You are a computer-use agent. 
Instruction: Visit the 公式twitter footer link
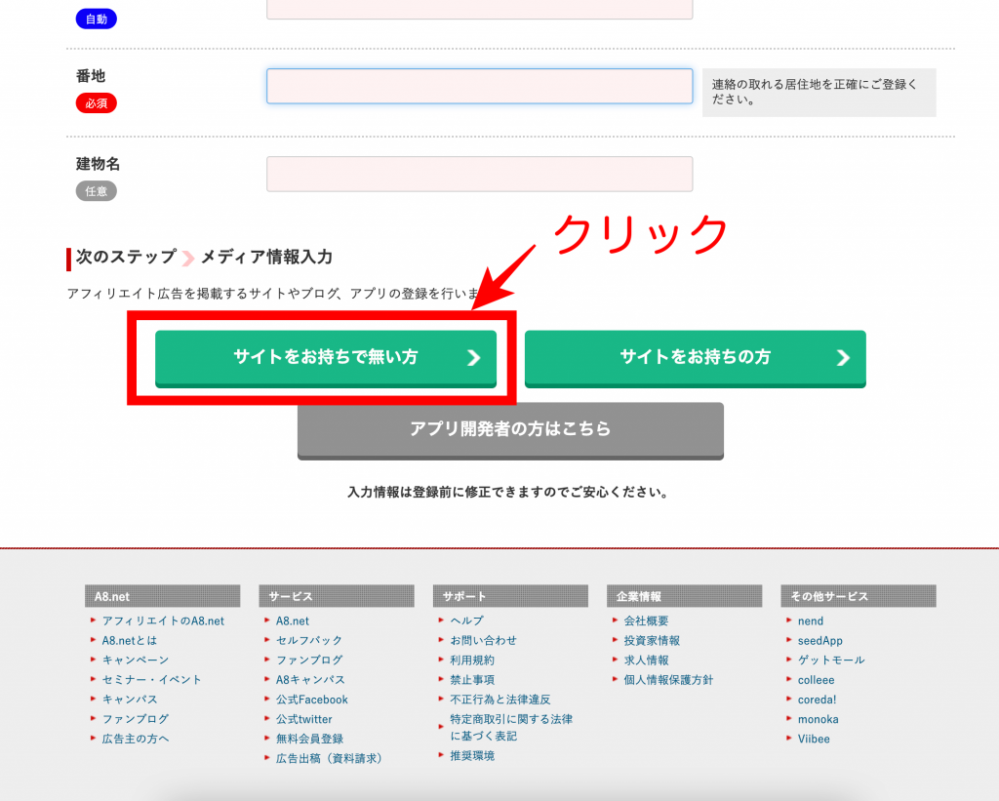click(303, 719)
